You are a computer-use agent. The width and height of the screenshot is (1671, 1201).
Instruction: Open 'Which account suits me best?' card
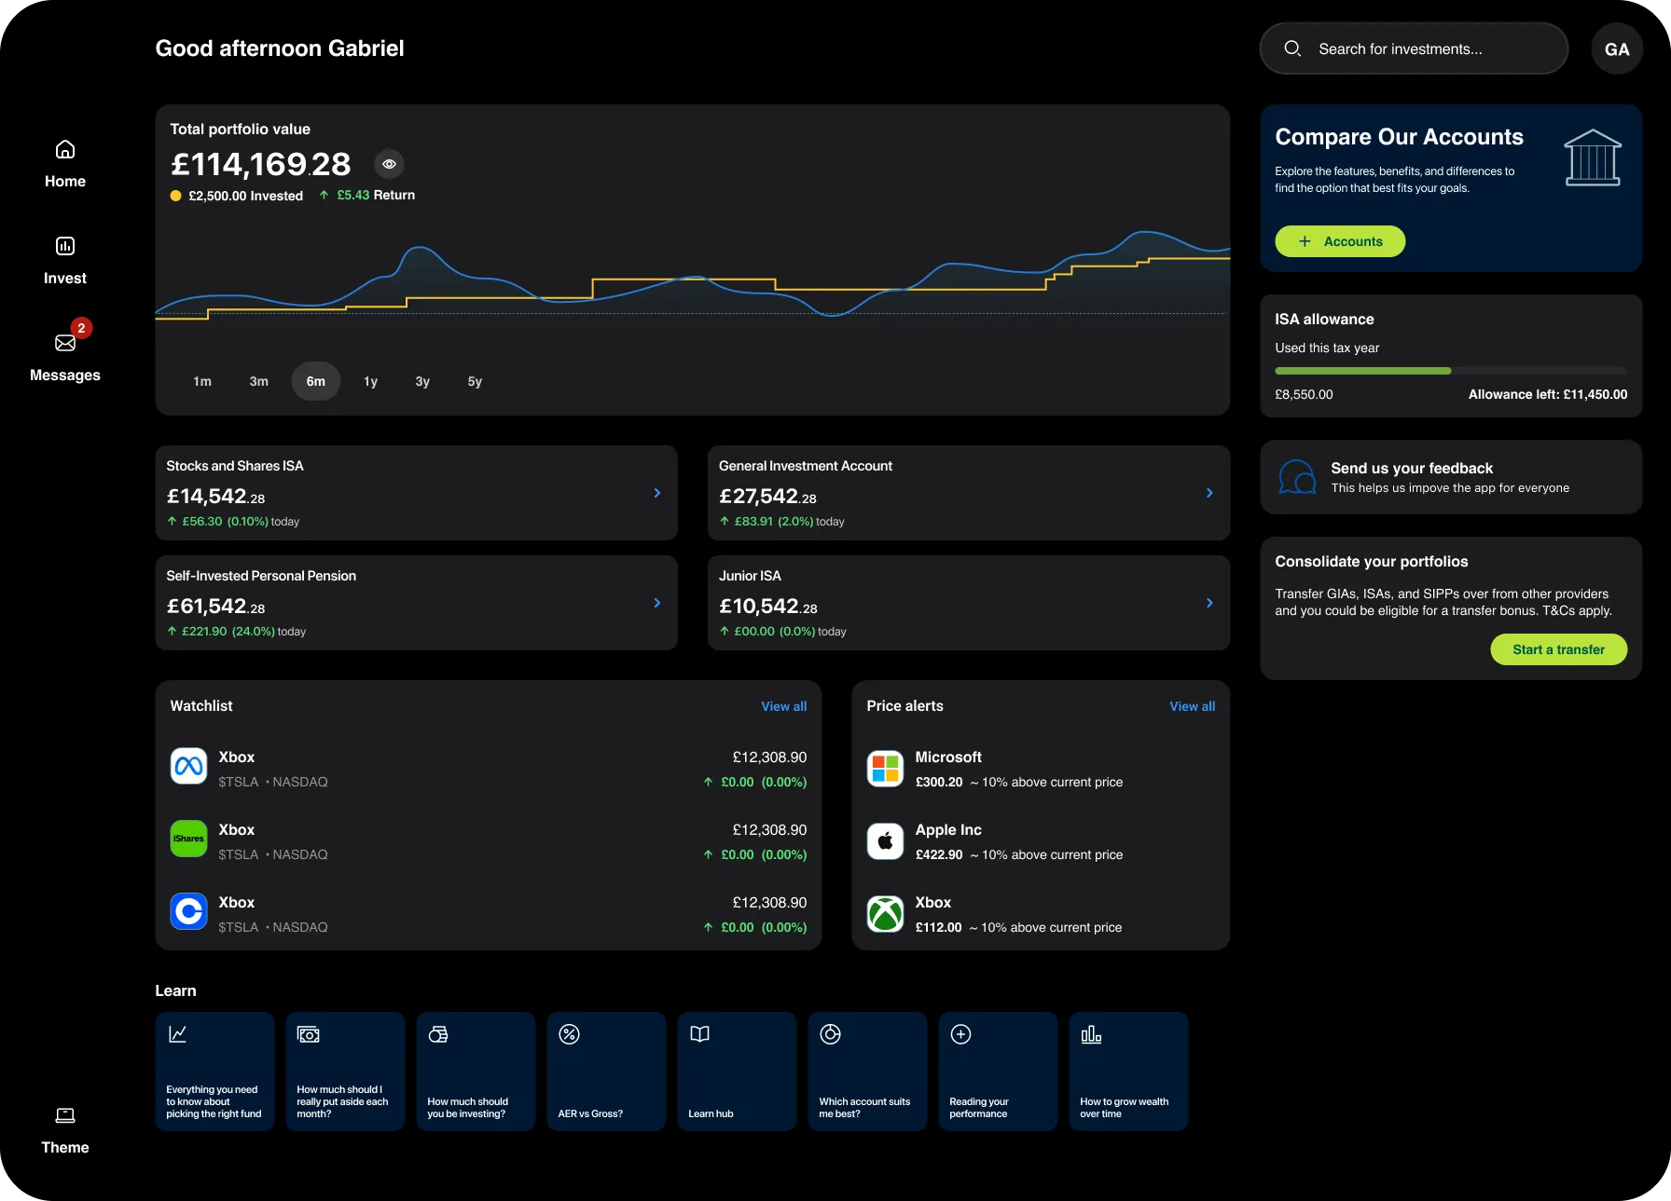[x=867, y=1071]
